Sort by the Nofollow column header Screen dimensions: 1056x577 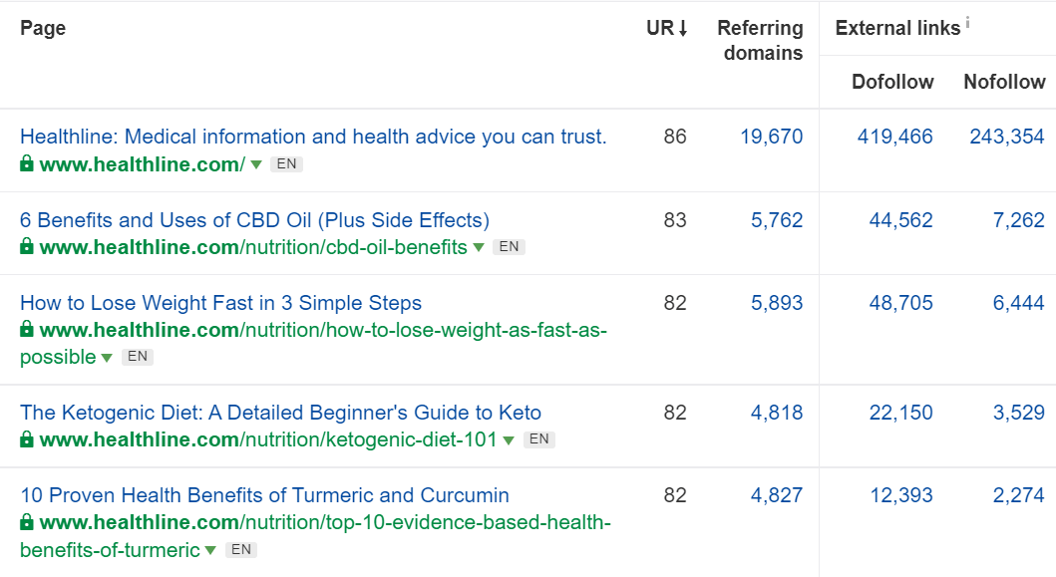pos(1004,82)
